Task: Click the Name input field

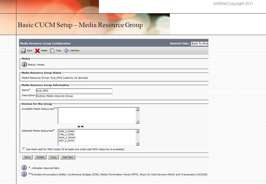Action: pos(74,91)
